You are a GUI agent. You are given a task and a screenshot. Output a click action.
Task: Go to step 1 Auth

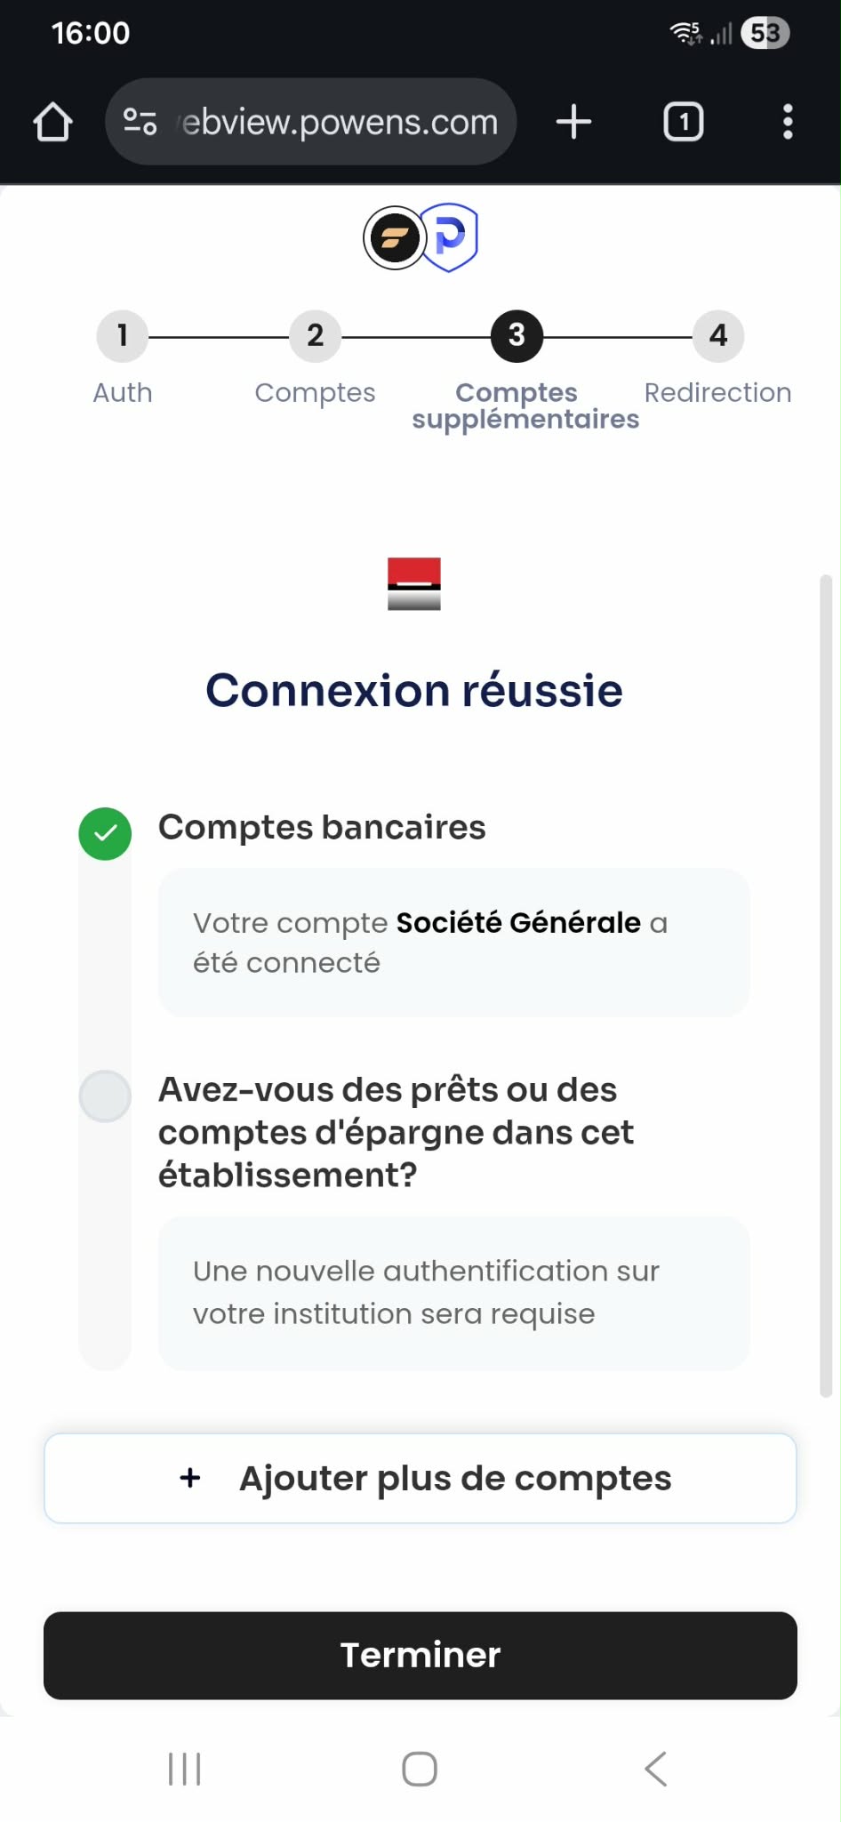click(123, 336)
